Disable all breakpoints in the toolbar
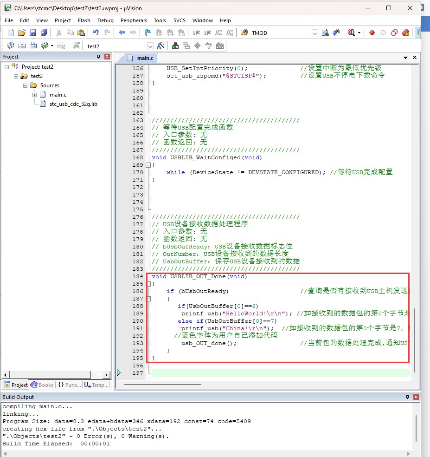 [394, 33]
